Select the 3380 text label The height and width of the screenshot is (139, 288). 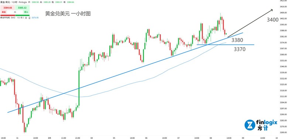pos(237,40)
